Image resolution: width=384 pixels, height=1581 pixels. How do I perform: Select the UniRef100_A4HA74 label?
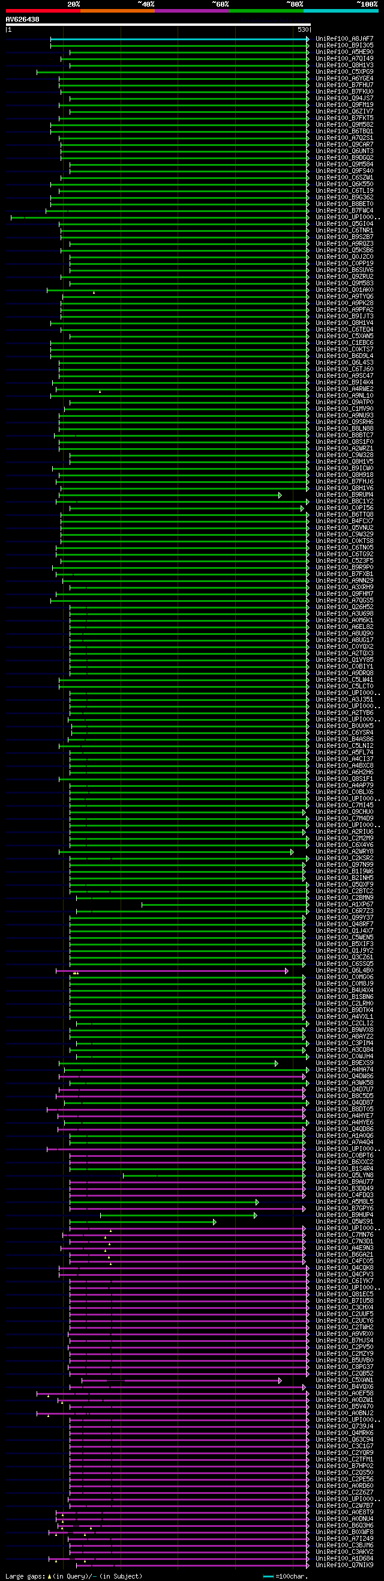(345, 1070)
